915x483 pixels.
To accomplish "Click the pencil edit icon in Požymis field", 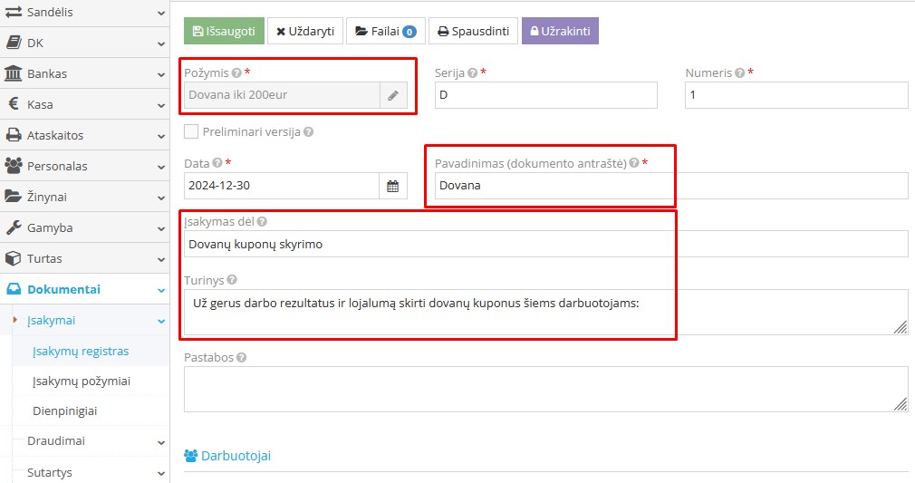I will click(393, 95).
